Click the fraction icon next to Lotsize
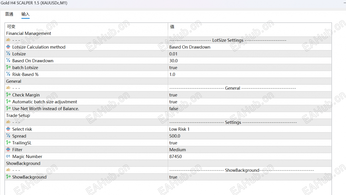 pyautogui.click(x=8, y=54)
